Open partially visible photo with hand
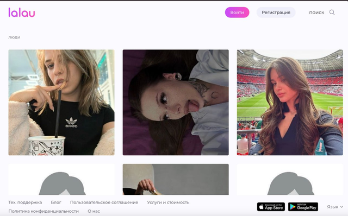This screenshot has width=348, height=216. pos(176,180)
